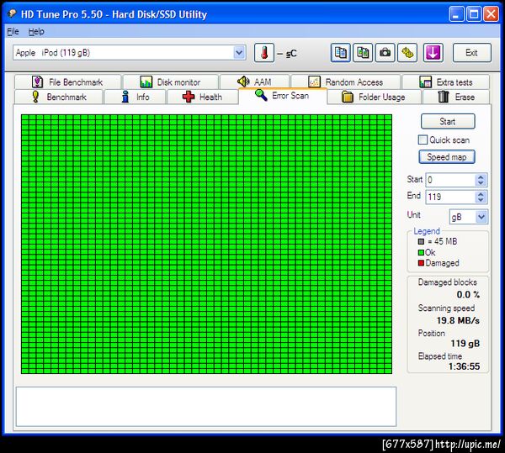Increase the End value with up arrow
Image resolution: width=505 pixels, height=453 pixels.
481,194
